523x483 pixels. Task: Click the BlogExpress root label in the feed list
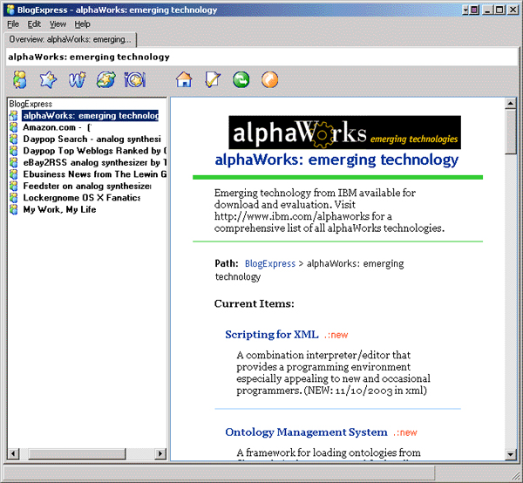tap(31, 104)
